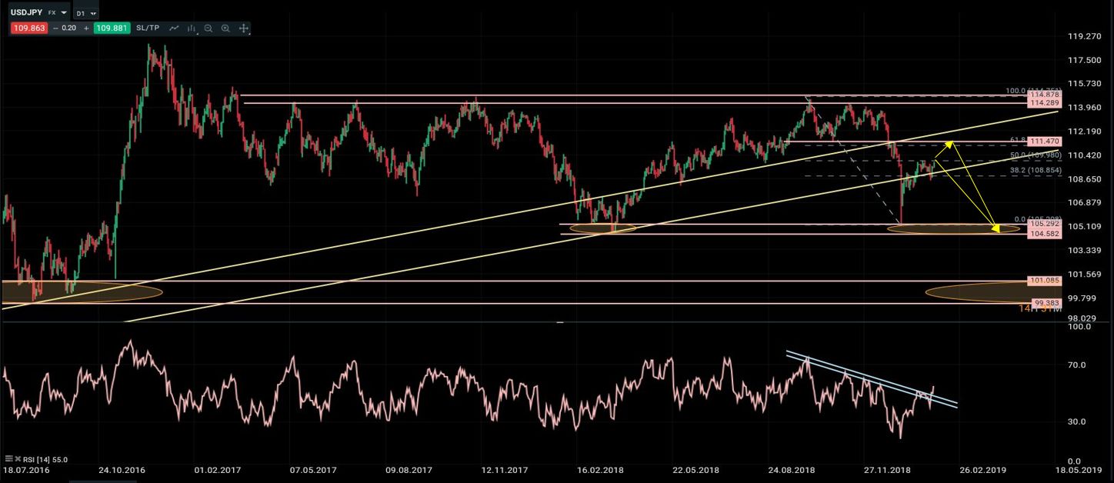Click the 30.0 RSI axis level
This screenshot has width=1114, height=483.
(1079, 421)
